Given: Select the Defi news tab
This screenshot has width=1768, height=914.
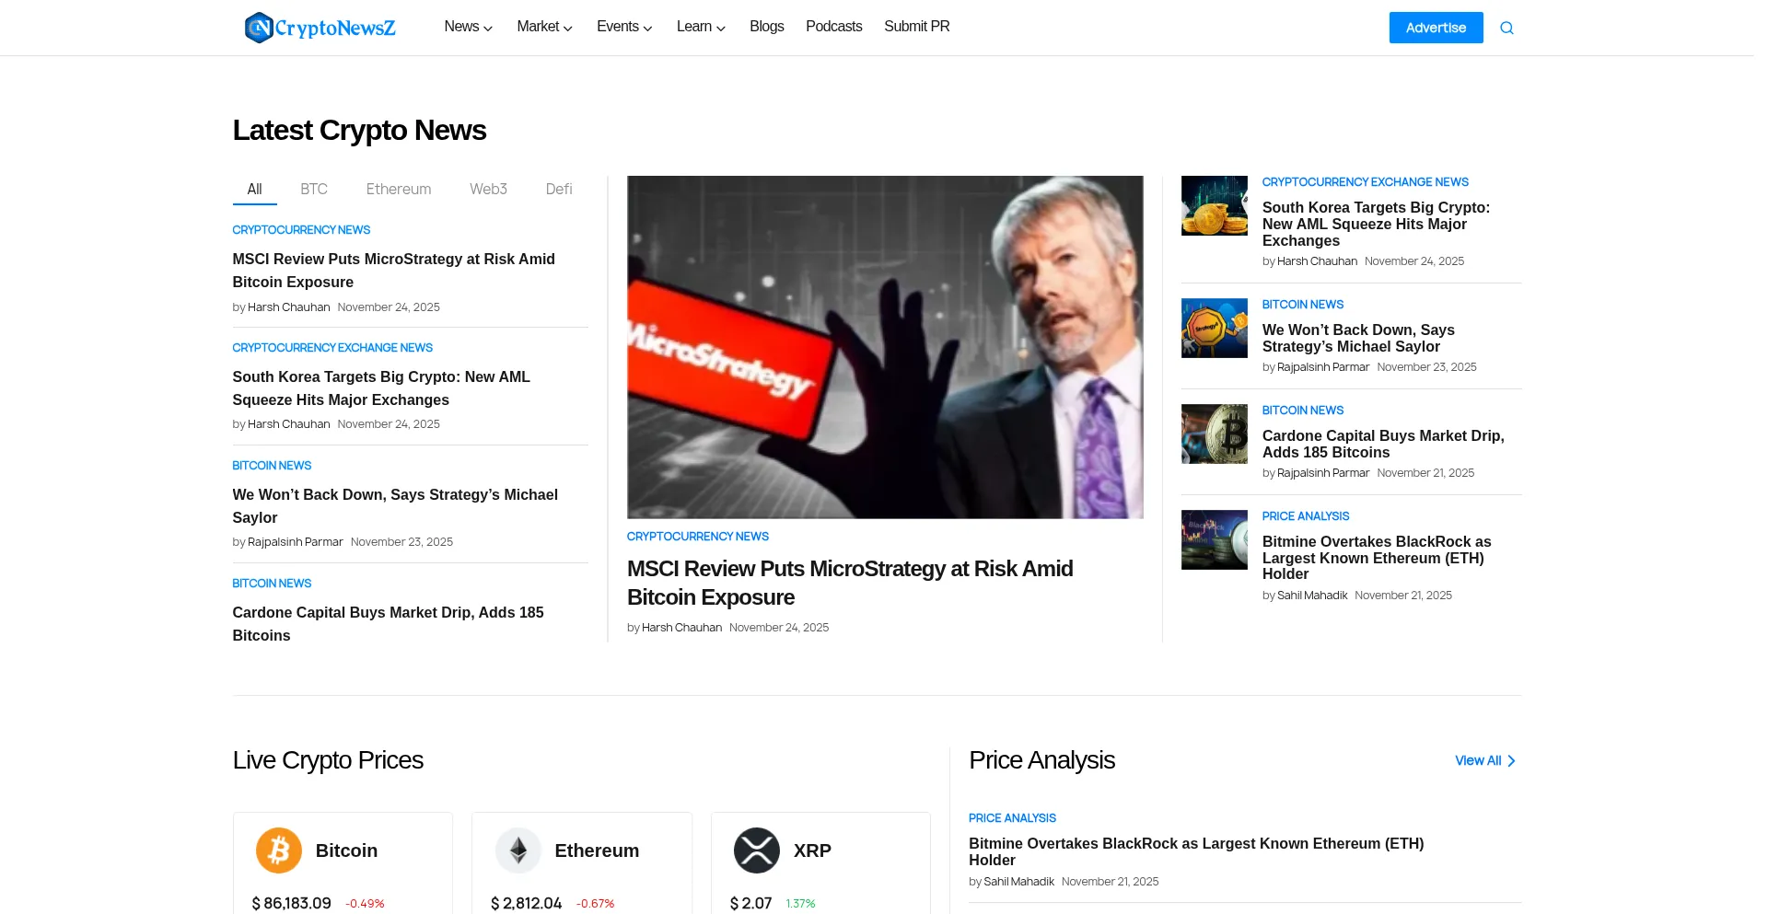Looking at the screenshot, I should [x=558, y=189].
